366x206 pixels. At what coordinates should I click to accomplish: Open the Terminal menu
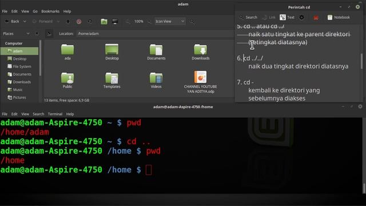tap(55, 114)
